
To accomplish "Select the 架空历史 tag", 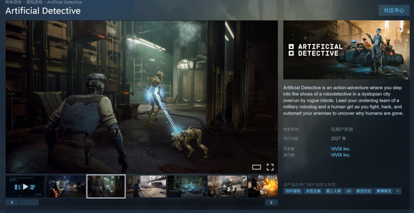I will click(x=363, y=191).
